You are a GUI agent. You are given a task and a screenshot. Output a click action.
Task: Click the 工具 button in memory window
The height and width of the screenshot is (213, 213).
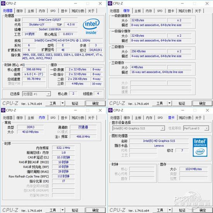click(53, 210)
